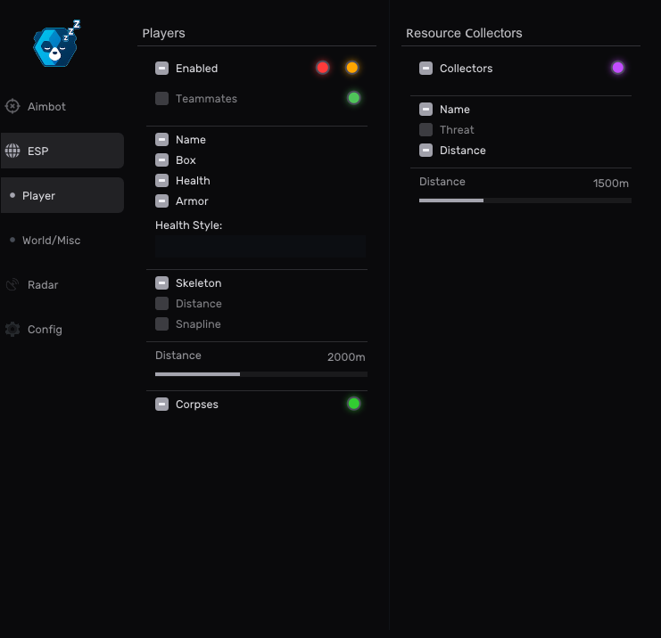
Task: Toggle the Skeleton checkbox
Action: pyautogui.click(x=161, y=283)
